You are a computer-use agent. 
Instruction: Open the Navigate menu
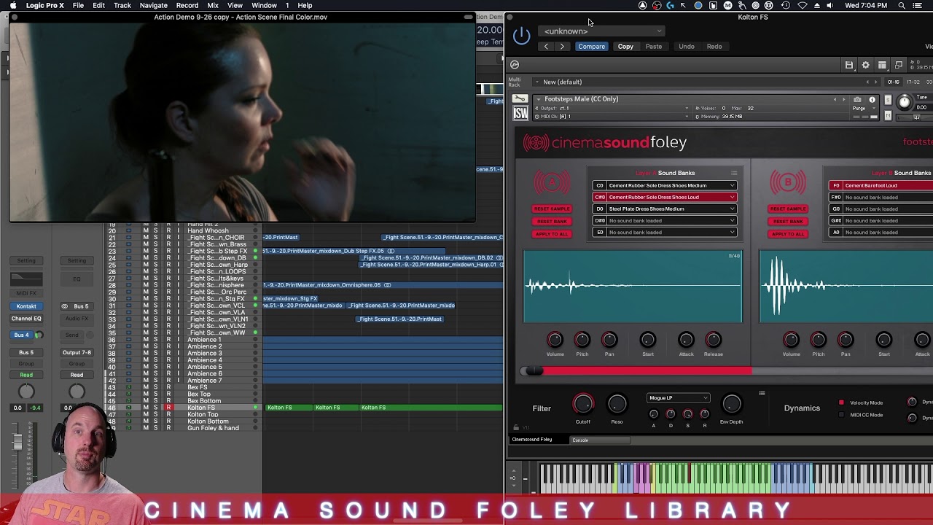[153, 5]
